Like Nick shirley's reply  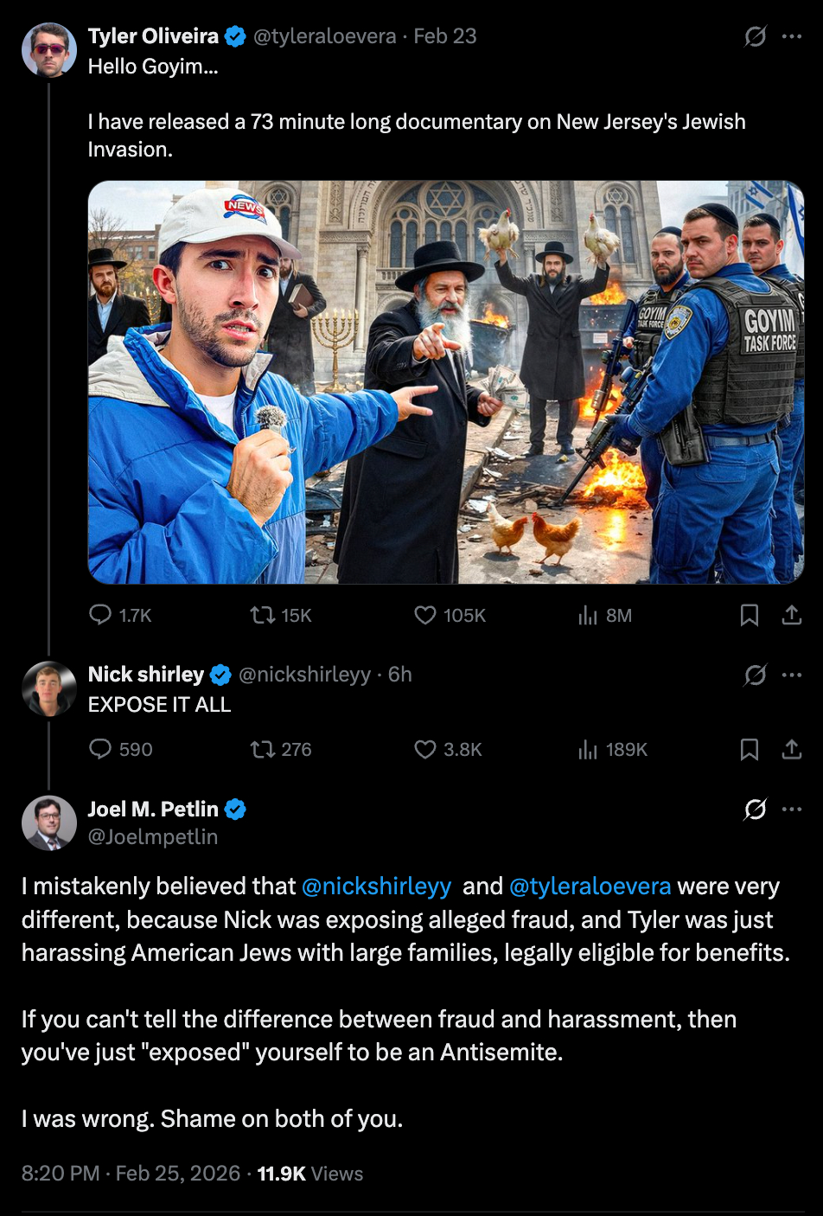click(x=425, y=749)
